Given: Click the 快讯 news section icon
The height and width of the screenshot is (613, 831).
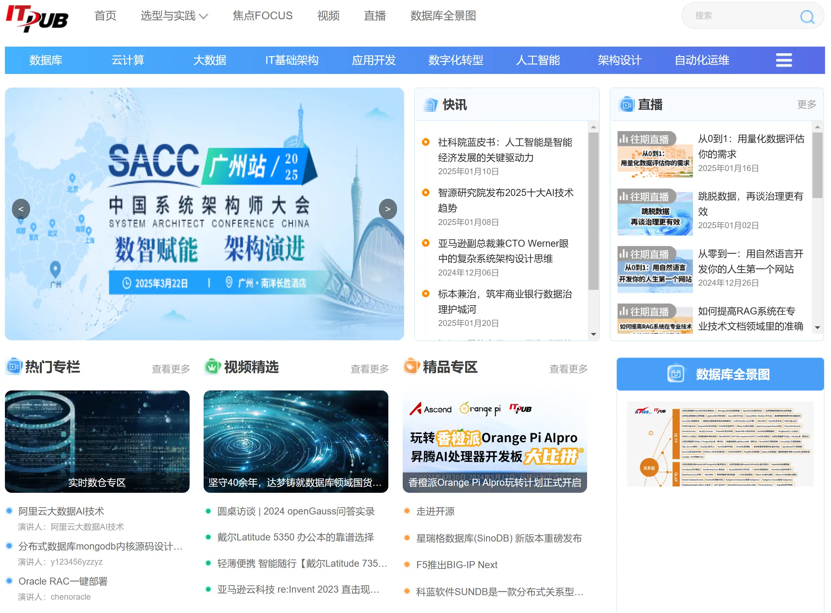Looking at the screenshot, I should click(430, 105).
